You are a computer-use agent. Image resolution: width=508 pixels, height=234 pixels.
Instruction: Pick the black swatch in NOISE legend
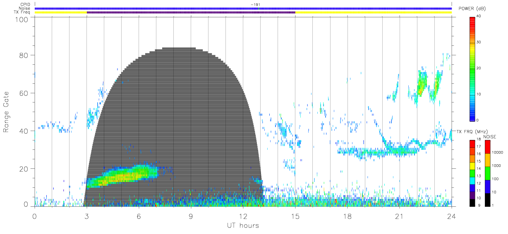click(x=487, y=199)
